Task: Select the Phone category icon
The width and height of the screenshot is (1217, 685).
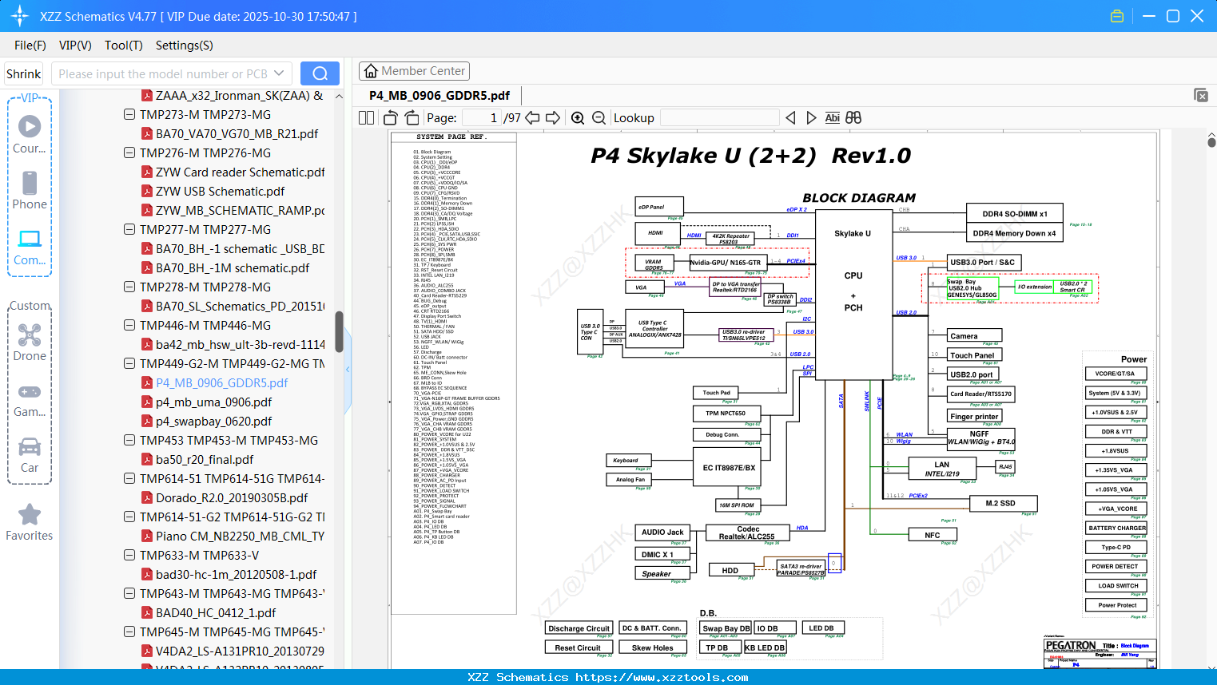Action: 30,191
